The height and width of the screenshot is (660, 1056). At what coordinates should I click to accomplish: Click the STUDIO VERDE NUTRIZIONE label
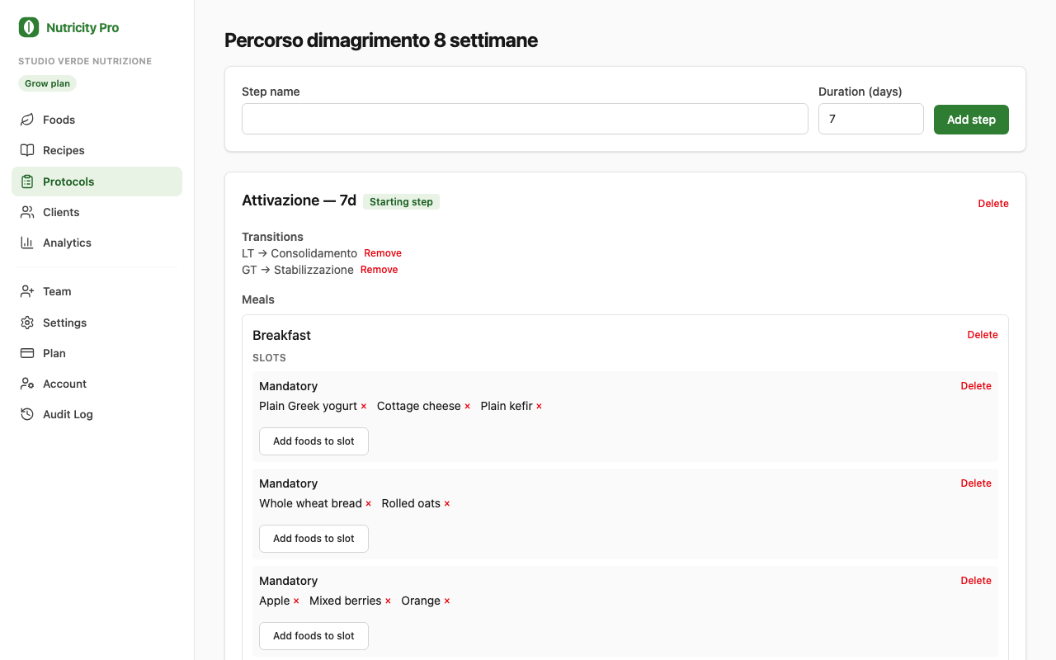pos(85,61)
